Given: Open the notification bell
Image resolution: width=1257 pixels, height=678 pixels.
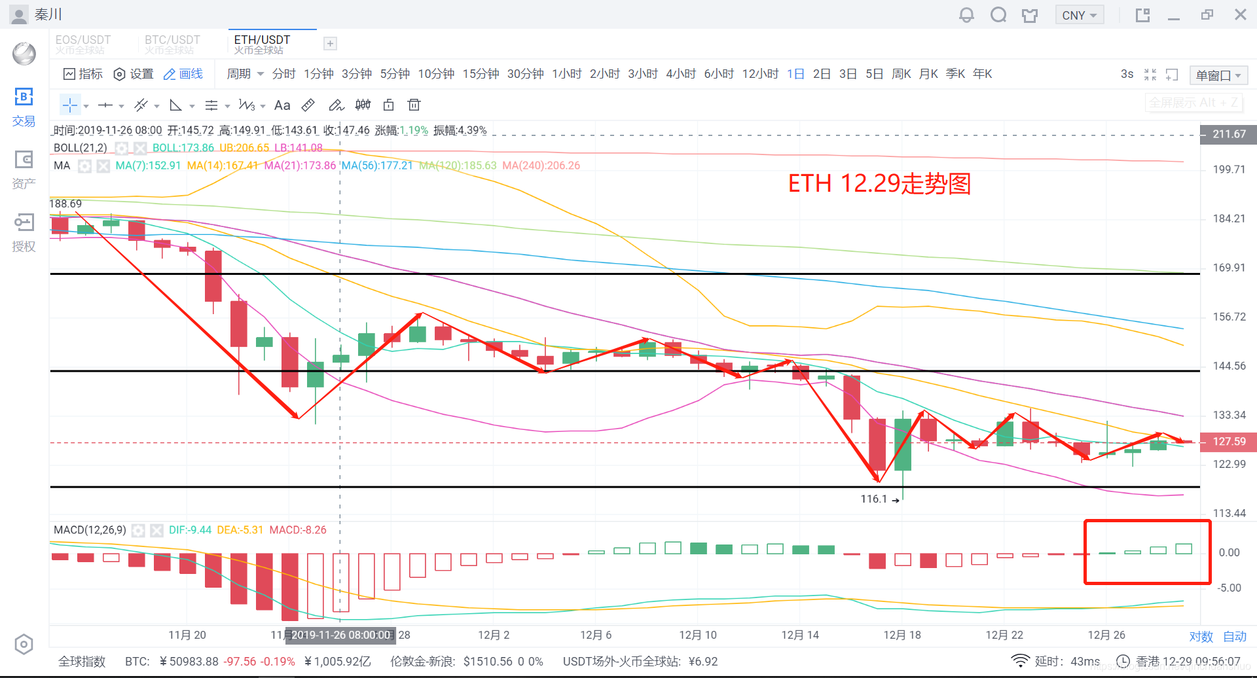Looking at the screenshot, I should click(966, 14).
